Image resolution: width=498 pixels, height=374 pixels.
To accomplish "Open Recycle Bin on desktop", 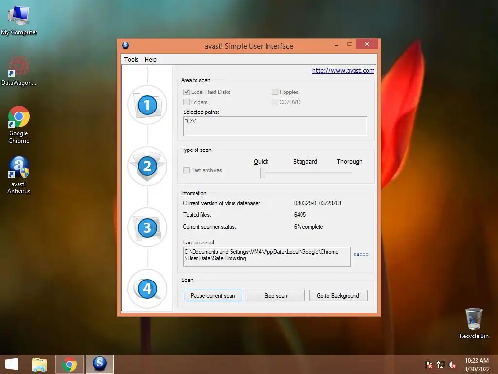I will [x=474, y=323].
